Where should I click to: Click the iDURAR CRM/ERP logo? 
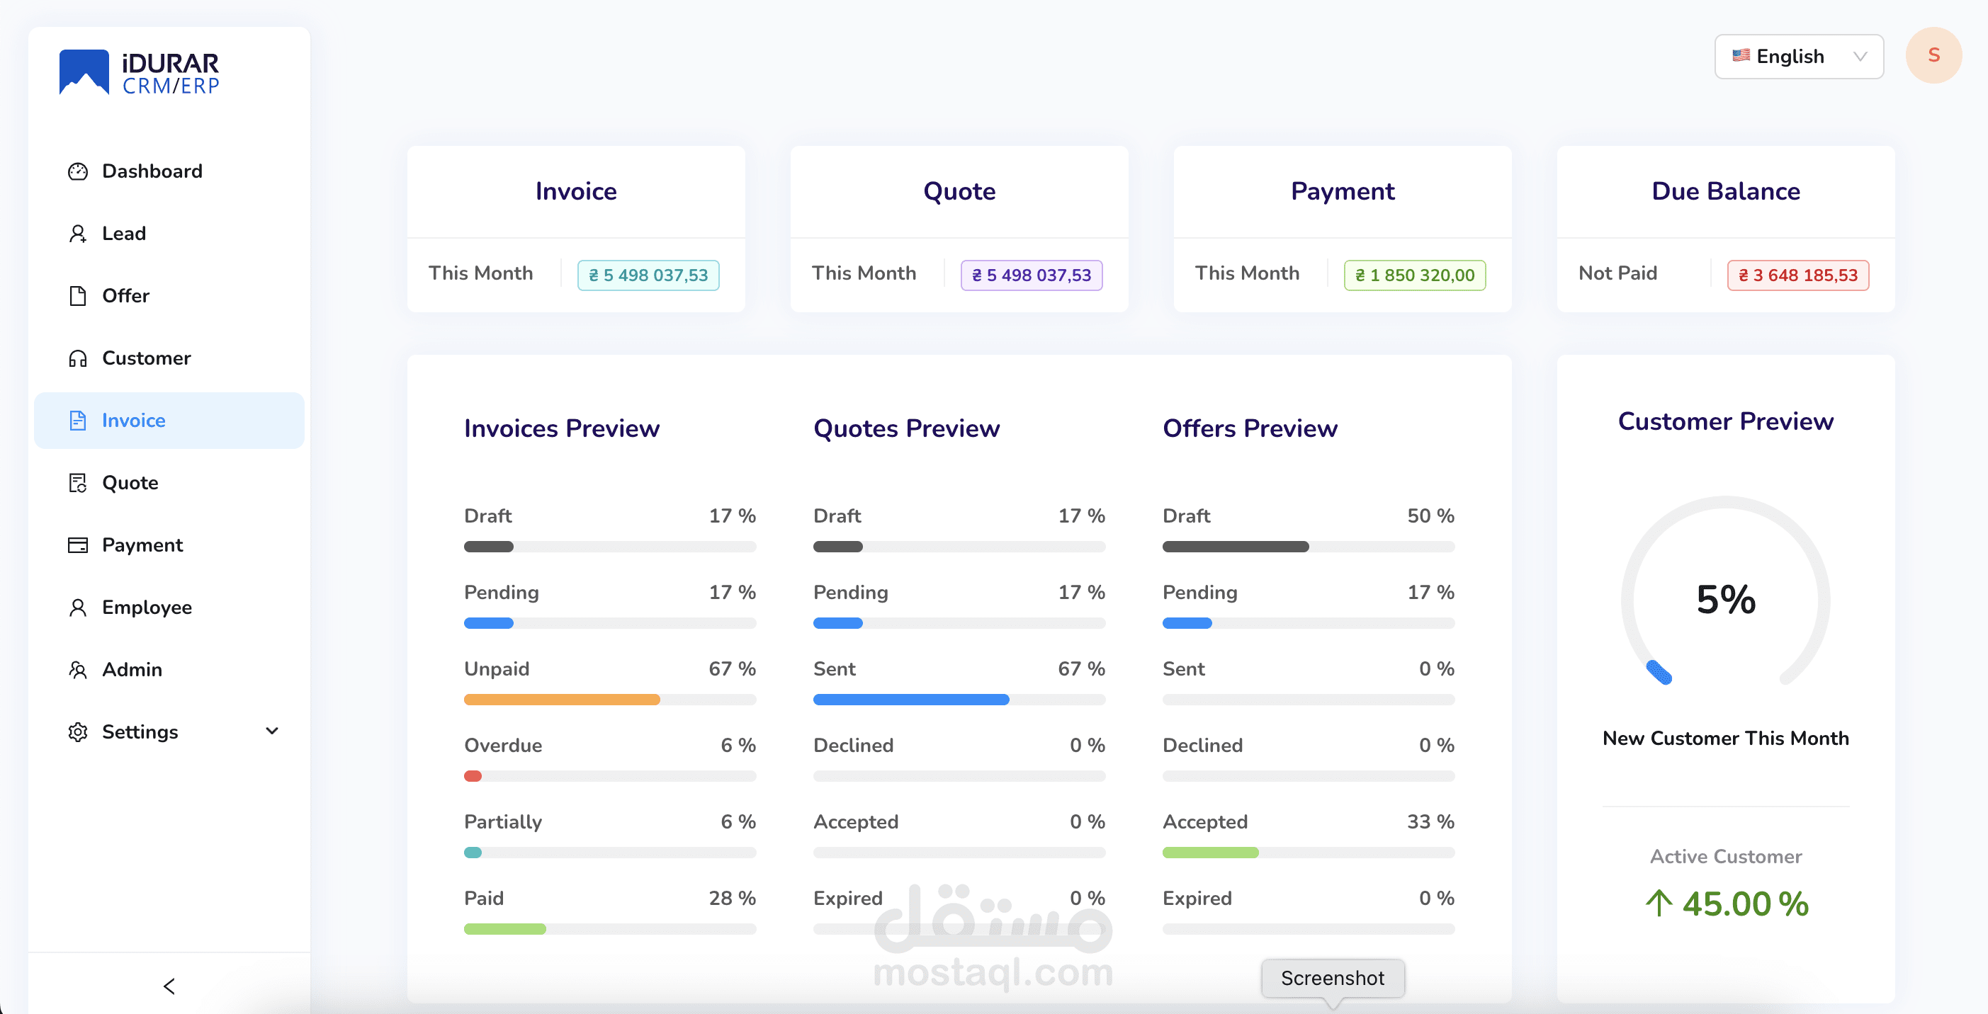140,72
